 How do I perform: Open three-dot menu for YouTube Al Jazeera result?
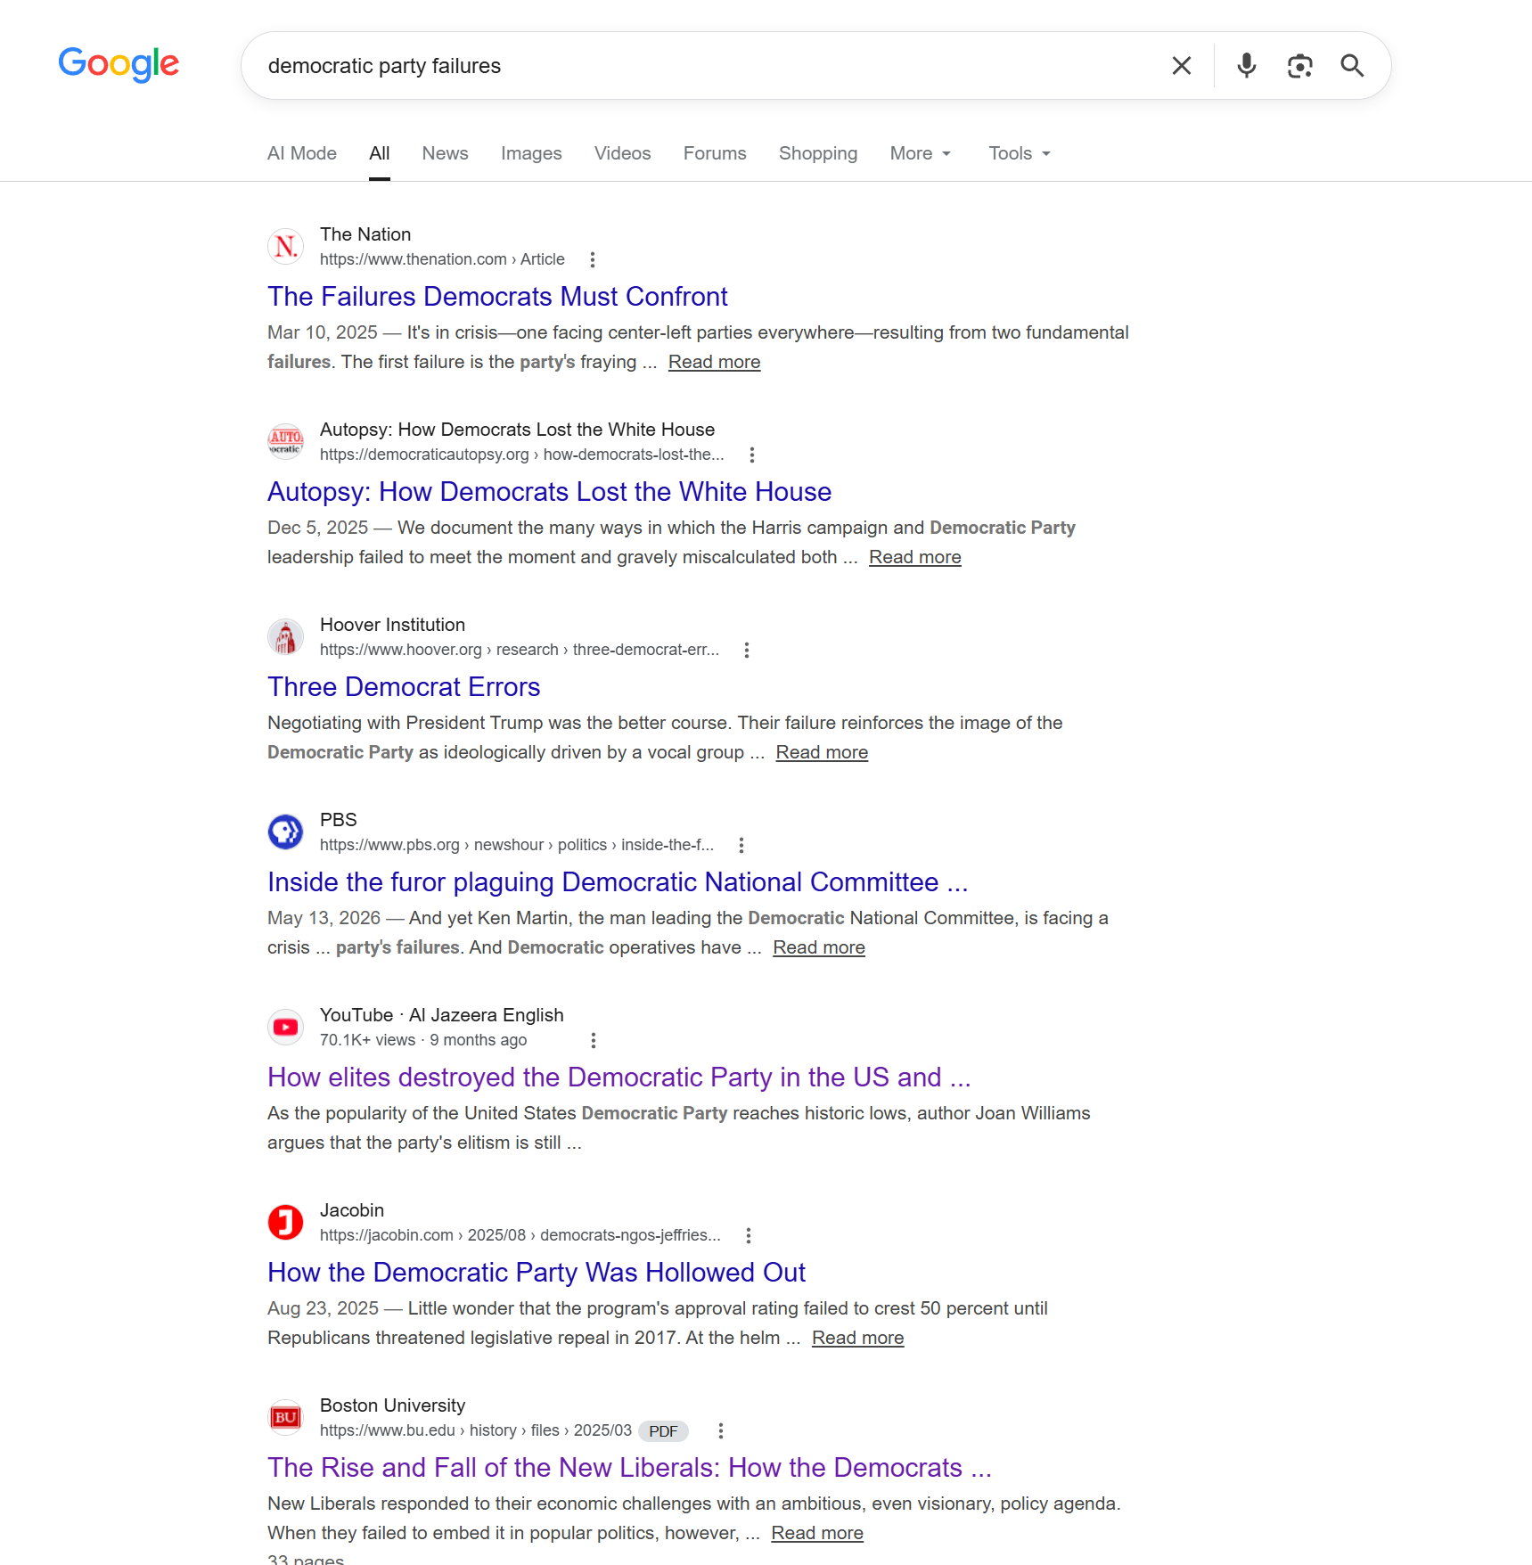(594, 1040)
